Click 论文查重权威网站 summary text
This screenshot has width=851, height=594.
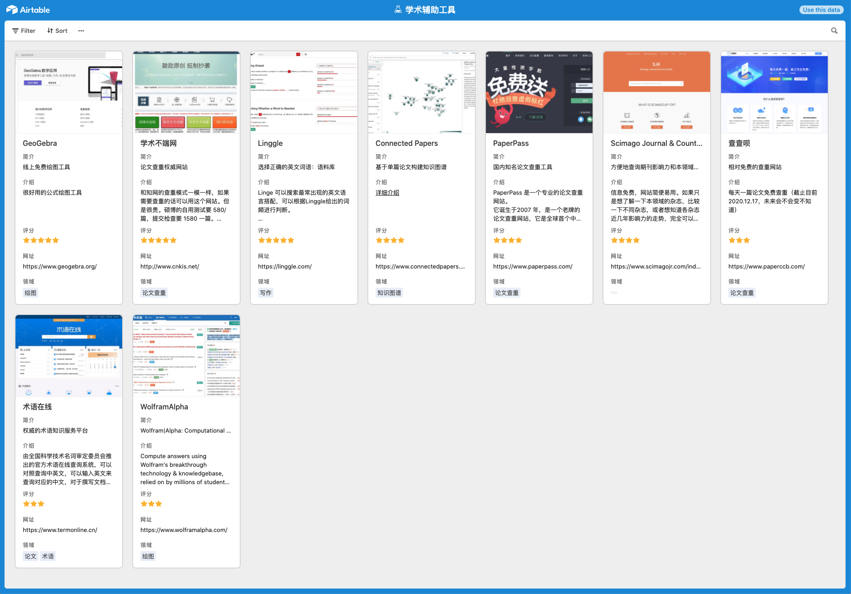tap(164, 167)
